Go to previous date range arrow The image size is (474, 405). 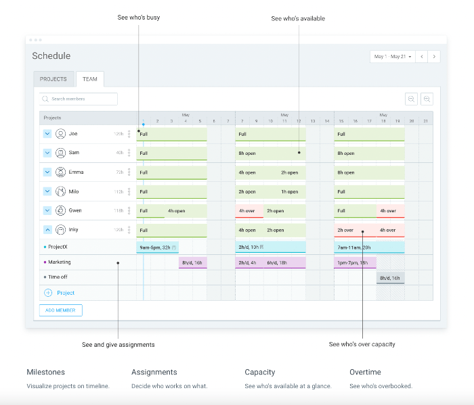click(x=421, y=56)
